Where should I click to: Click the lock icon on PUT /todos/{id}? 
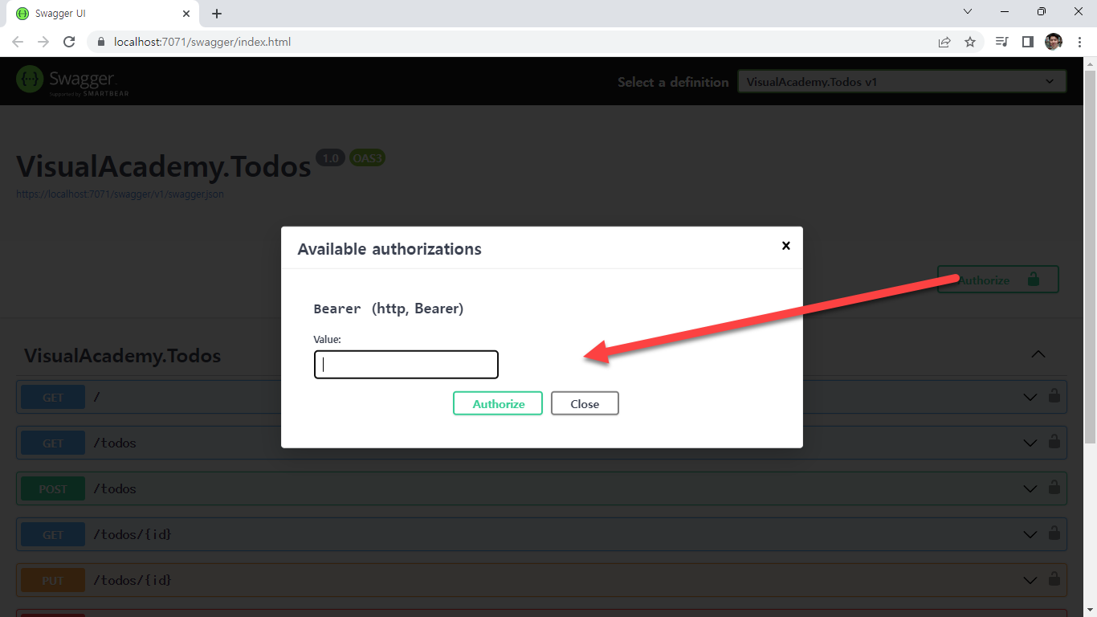(1054, 580)
